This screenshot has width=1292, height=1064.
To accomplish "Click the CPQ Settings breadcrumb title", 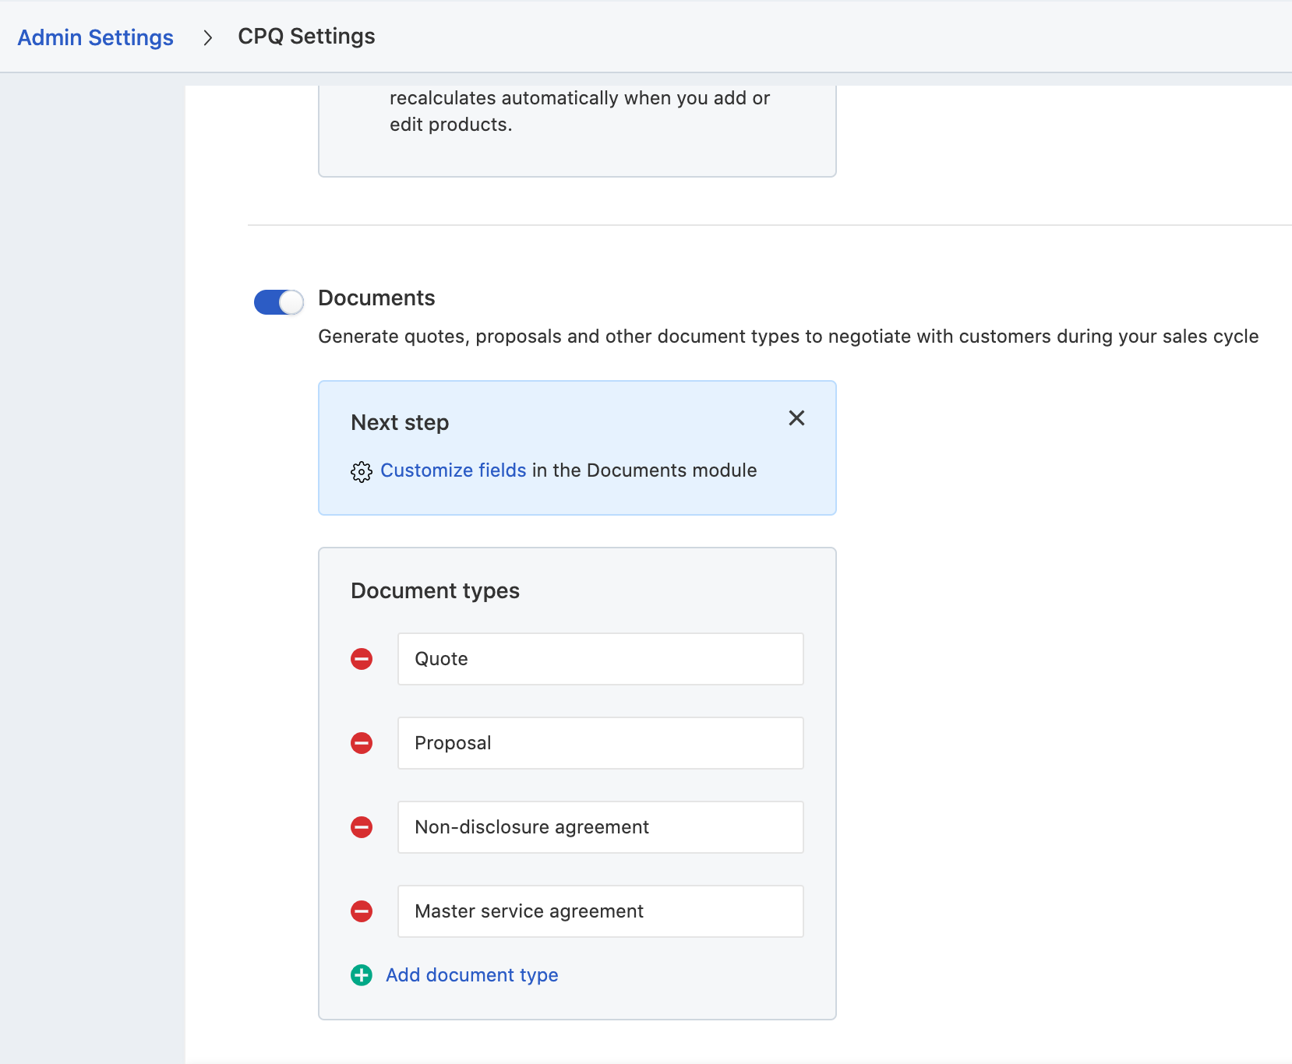I will (x=306, y=37).
